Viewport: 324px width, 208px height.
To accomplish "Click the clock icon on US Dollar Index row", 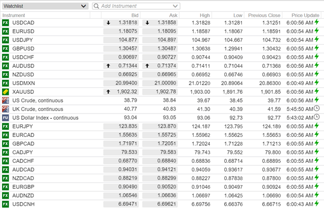I will click(x=317, y=117).
